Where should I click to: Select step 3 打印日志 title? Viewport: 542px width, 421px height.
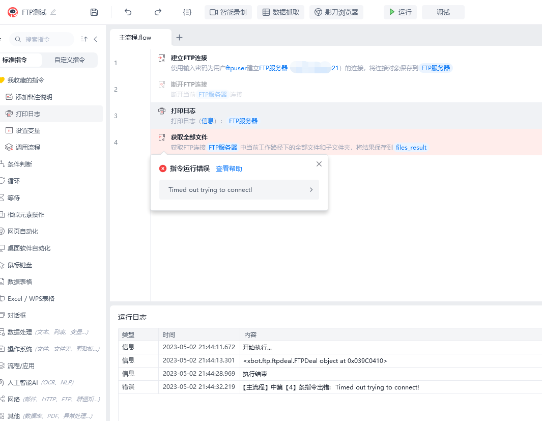pos(183,111)
